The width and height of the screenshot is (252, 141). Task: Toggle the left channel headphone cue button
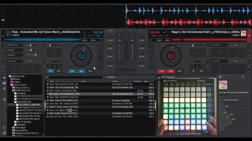click(120, 63)
